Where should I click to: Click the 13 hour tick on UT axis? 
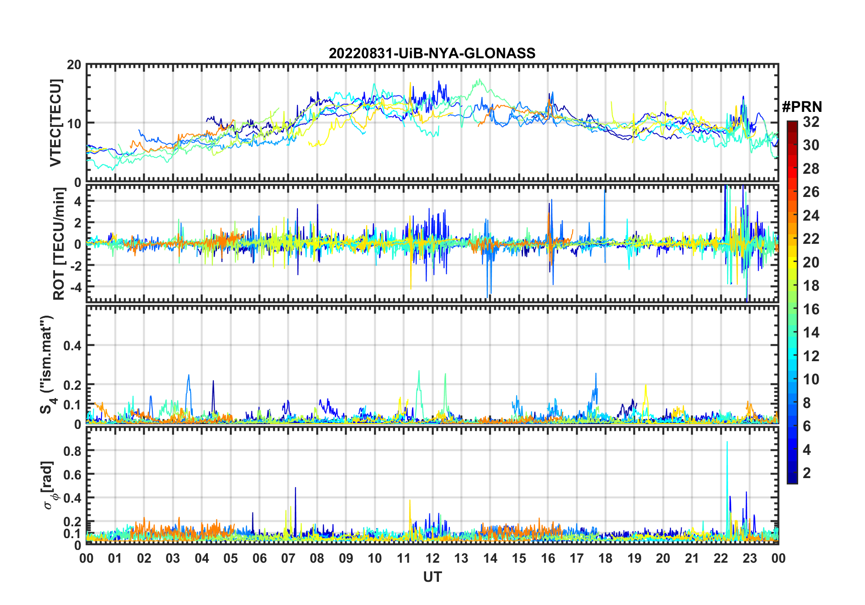[461, 559]
